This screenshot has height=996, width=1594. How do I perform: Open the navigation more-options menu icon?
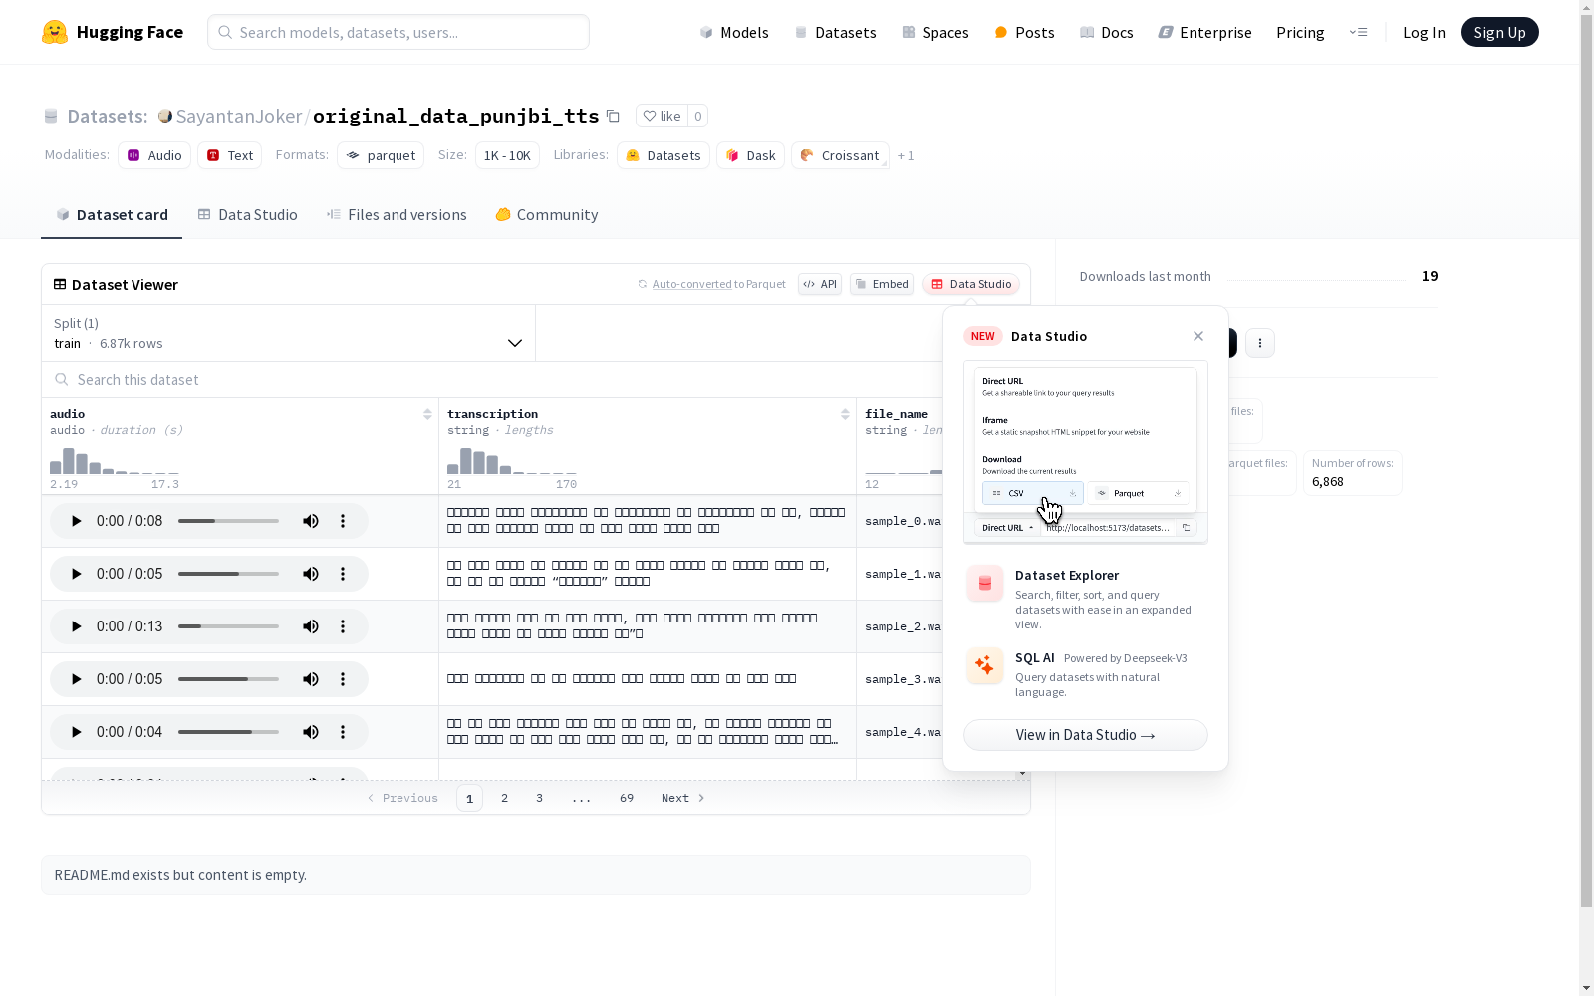[1358, 32]
